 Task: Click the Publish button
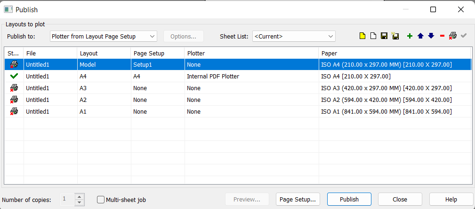[349, 199]
